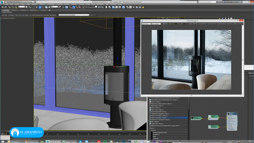The width and height of the screenshot is (254, 143).
Task: Click the Undo arrow in main toolbar
Action: coord(2,7)
